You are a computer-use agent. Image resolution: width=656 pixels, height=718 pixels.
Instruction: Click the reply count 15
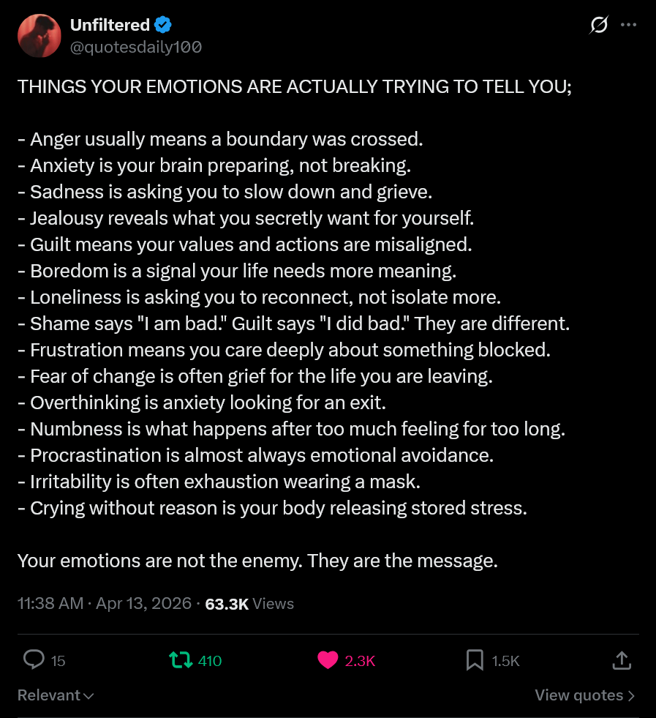59,661
